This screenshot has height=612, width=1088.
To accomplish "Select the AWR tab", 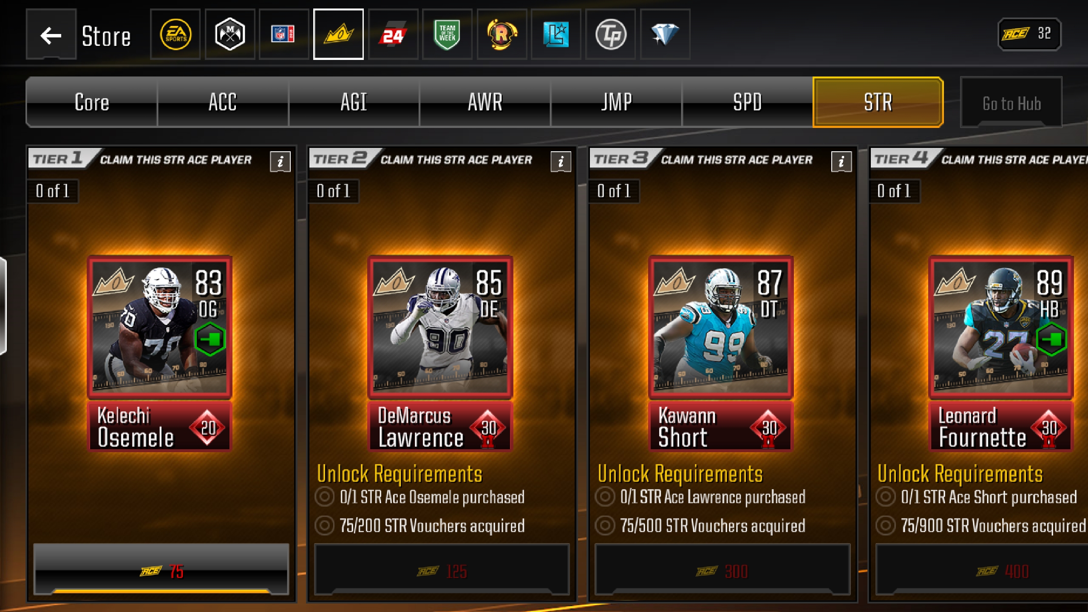I will (x=485, y=102).
